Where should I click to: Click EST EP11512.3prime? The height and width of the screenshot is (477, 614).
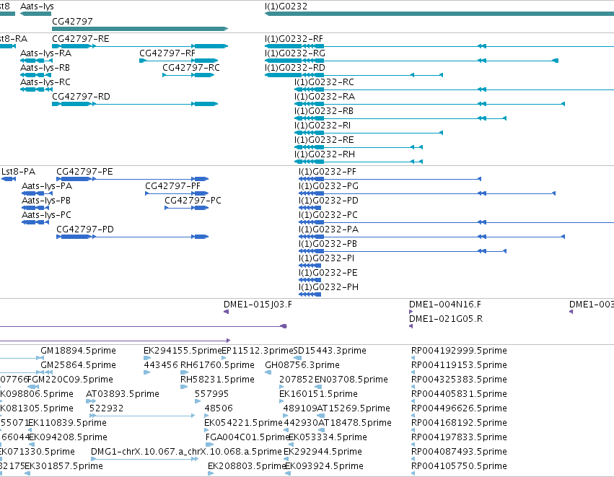tap(258, 351)
